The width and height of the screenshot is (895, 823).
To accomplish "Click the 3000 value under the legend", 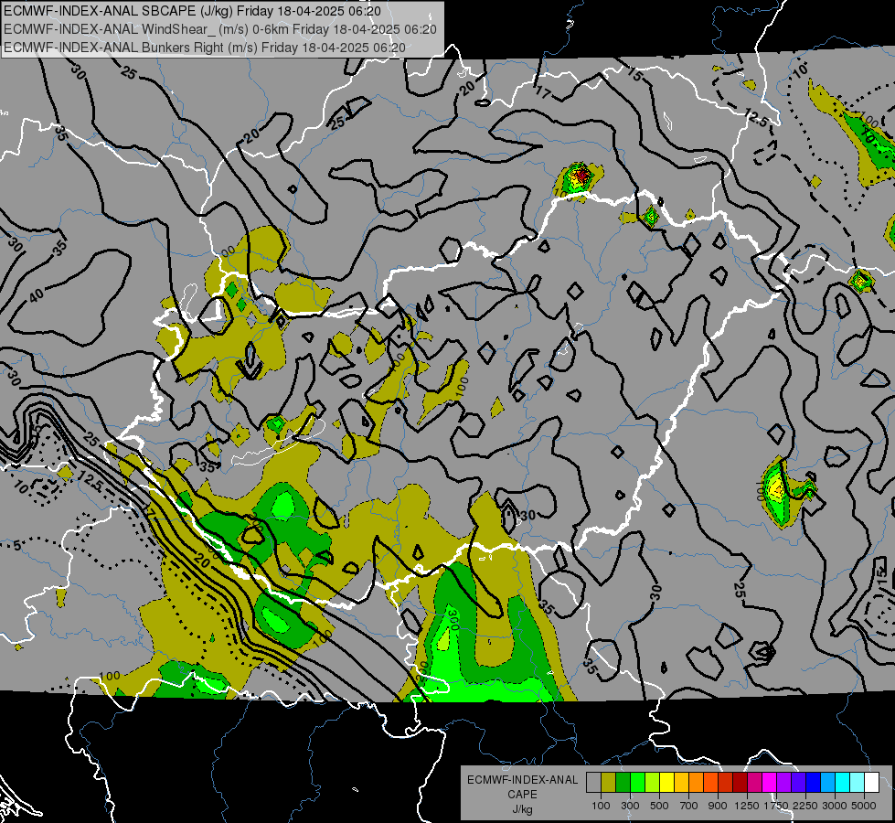I will tap(835, 806).
